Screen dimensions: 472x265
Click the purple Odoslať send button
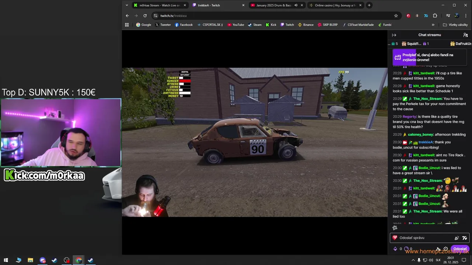pos(460,249)
